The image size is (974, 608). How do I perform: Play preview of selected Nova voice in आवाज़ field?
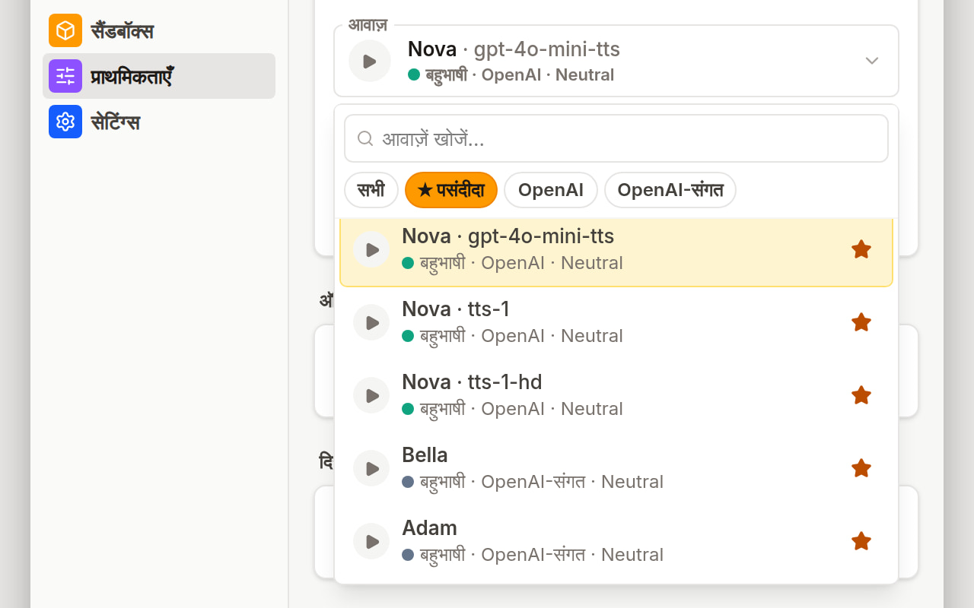[370, 61]
